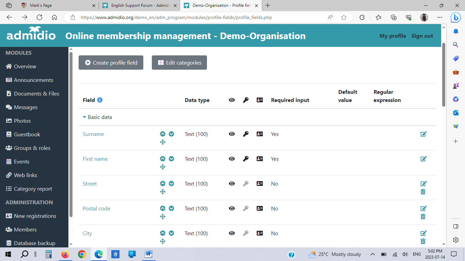Click the main page vertical scrollbar
This screenshot has height=261, width=465.
coord(444,75)
